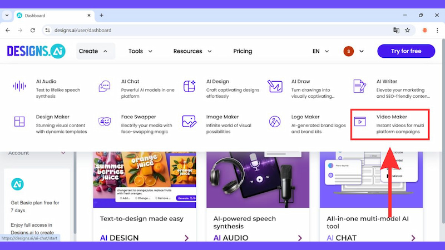The height and width of the screenshot is (250, 445).
Task: Reload the dashboard page
Action: [x=33, y=31]
